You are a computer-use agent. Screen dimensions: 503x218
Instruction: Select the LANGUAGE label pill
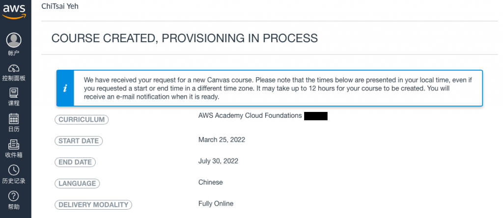pos(77,183)
